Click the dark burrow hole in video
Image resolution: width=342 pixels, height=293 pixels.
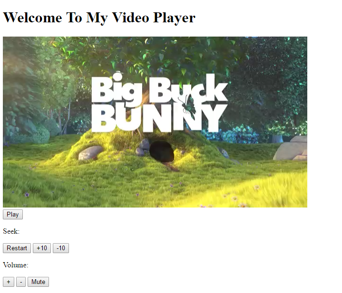[x=162, y=151]
